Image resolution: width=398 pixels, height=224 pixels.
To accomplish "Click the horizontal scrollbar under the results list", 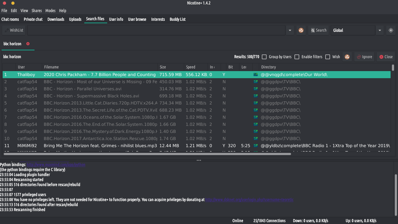I will point(148,154).
